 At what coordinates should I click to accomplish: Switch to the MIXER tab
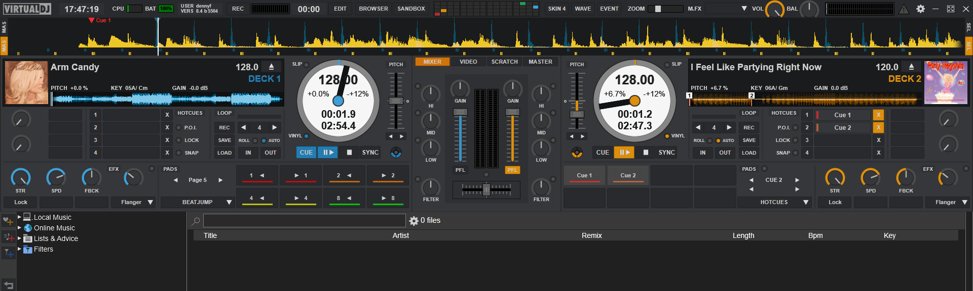[432, 62]
